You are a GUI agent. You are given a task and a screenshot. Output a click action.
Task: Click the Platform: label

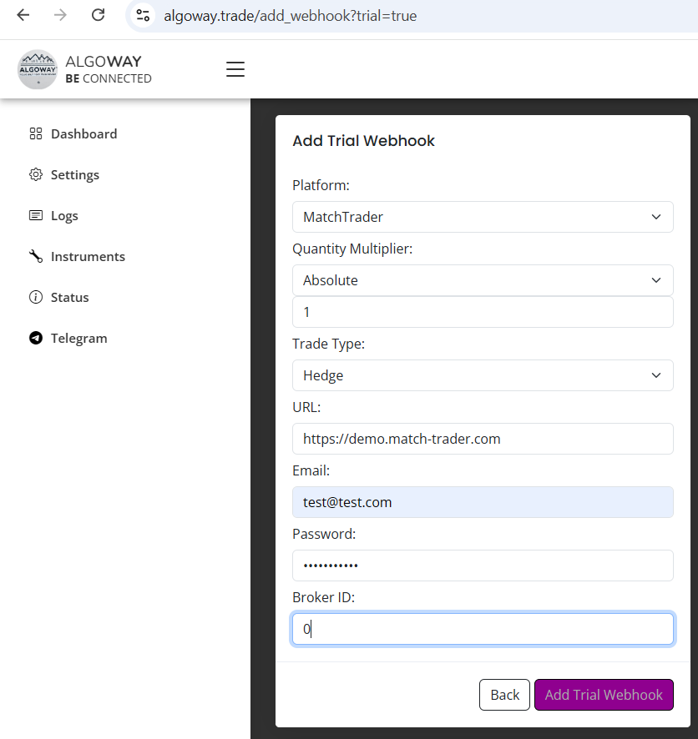pyautogui.click(x=321, y=185)
